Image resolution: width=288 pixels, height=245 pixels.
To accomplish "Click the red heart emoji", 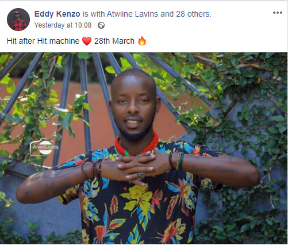I will (87, 41).
